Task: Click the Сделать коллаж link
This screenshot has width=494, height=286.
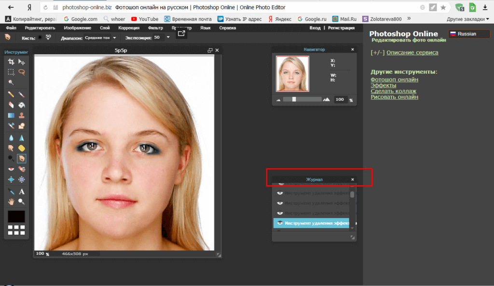Action: click(x=393, y=91)
